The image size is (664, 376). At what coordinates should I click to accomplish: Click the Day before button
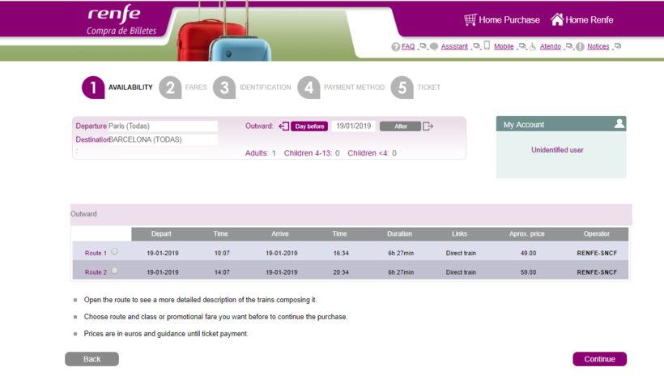[309, 126]
